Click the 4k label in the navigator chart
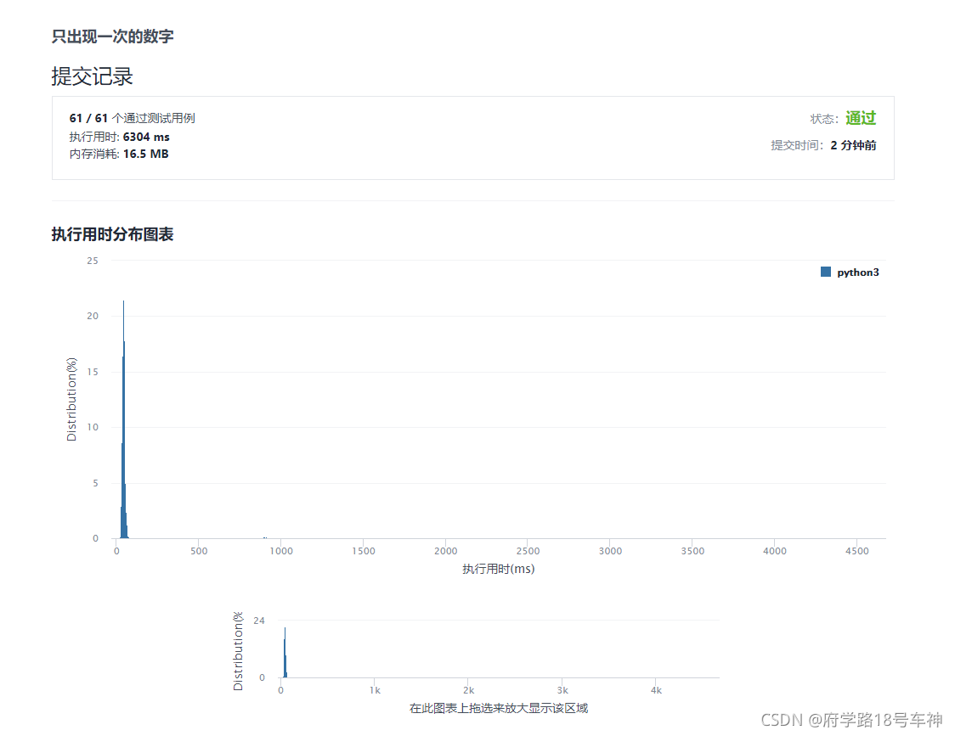The image size is (955, 736). click(x=656, y=690)
